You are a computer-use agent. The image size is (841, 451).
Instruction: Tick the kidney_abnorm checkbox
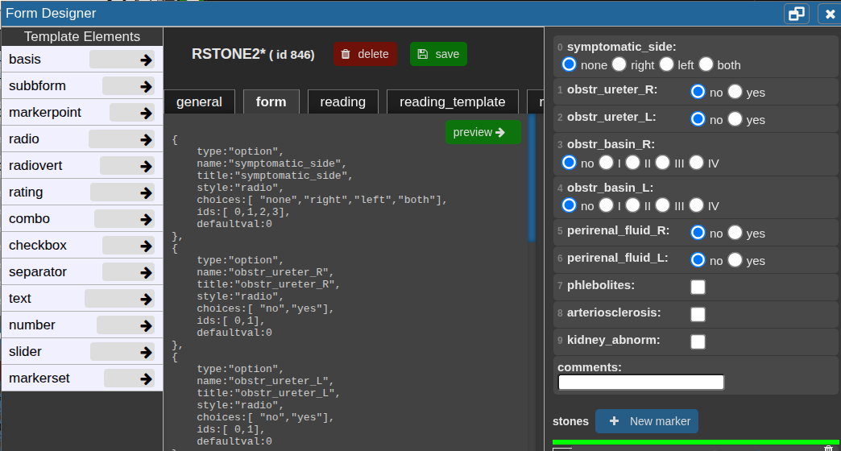[x=698, y=341]
